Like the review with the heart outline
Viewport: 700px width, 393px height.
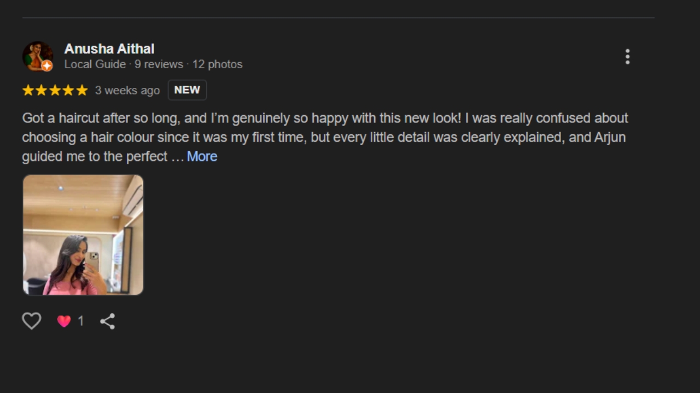(x=32, y=321)
